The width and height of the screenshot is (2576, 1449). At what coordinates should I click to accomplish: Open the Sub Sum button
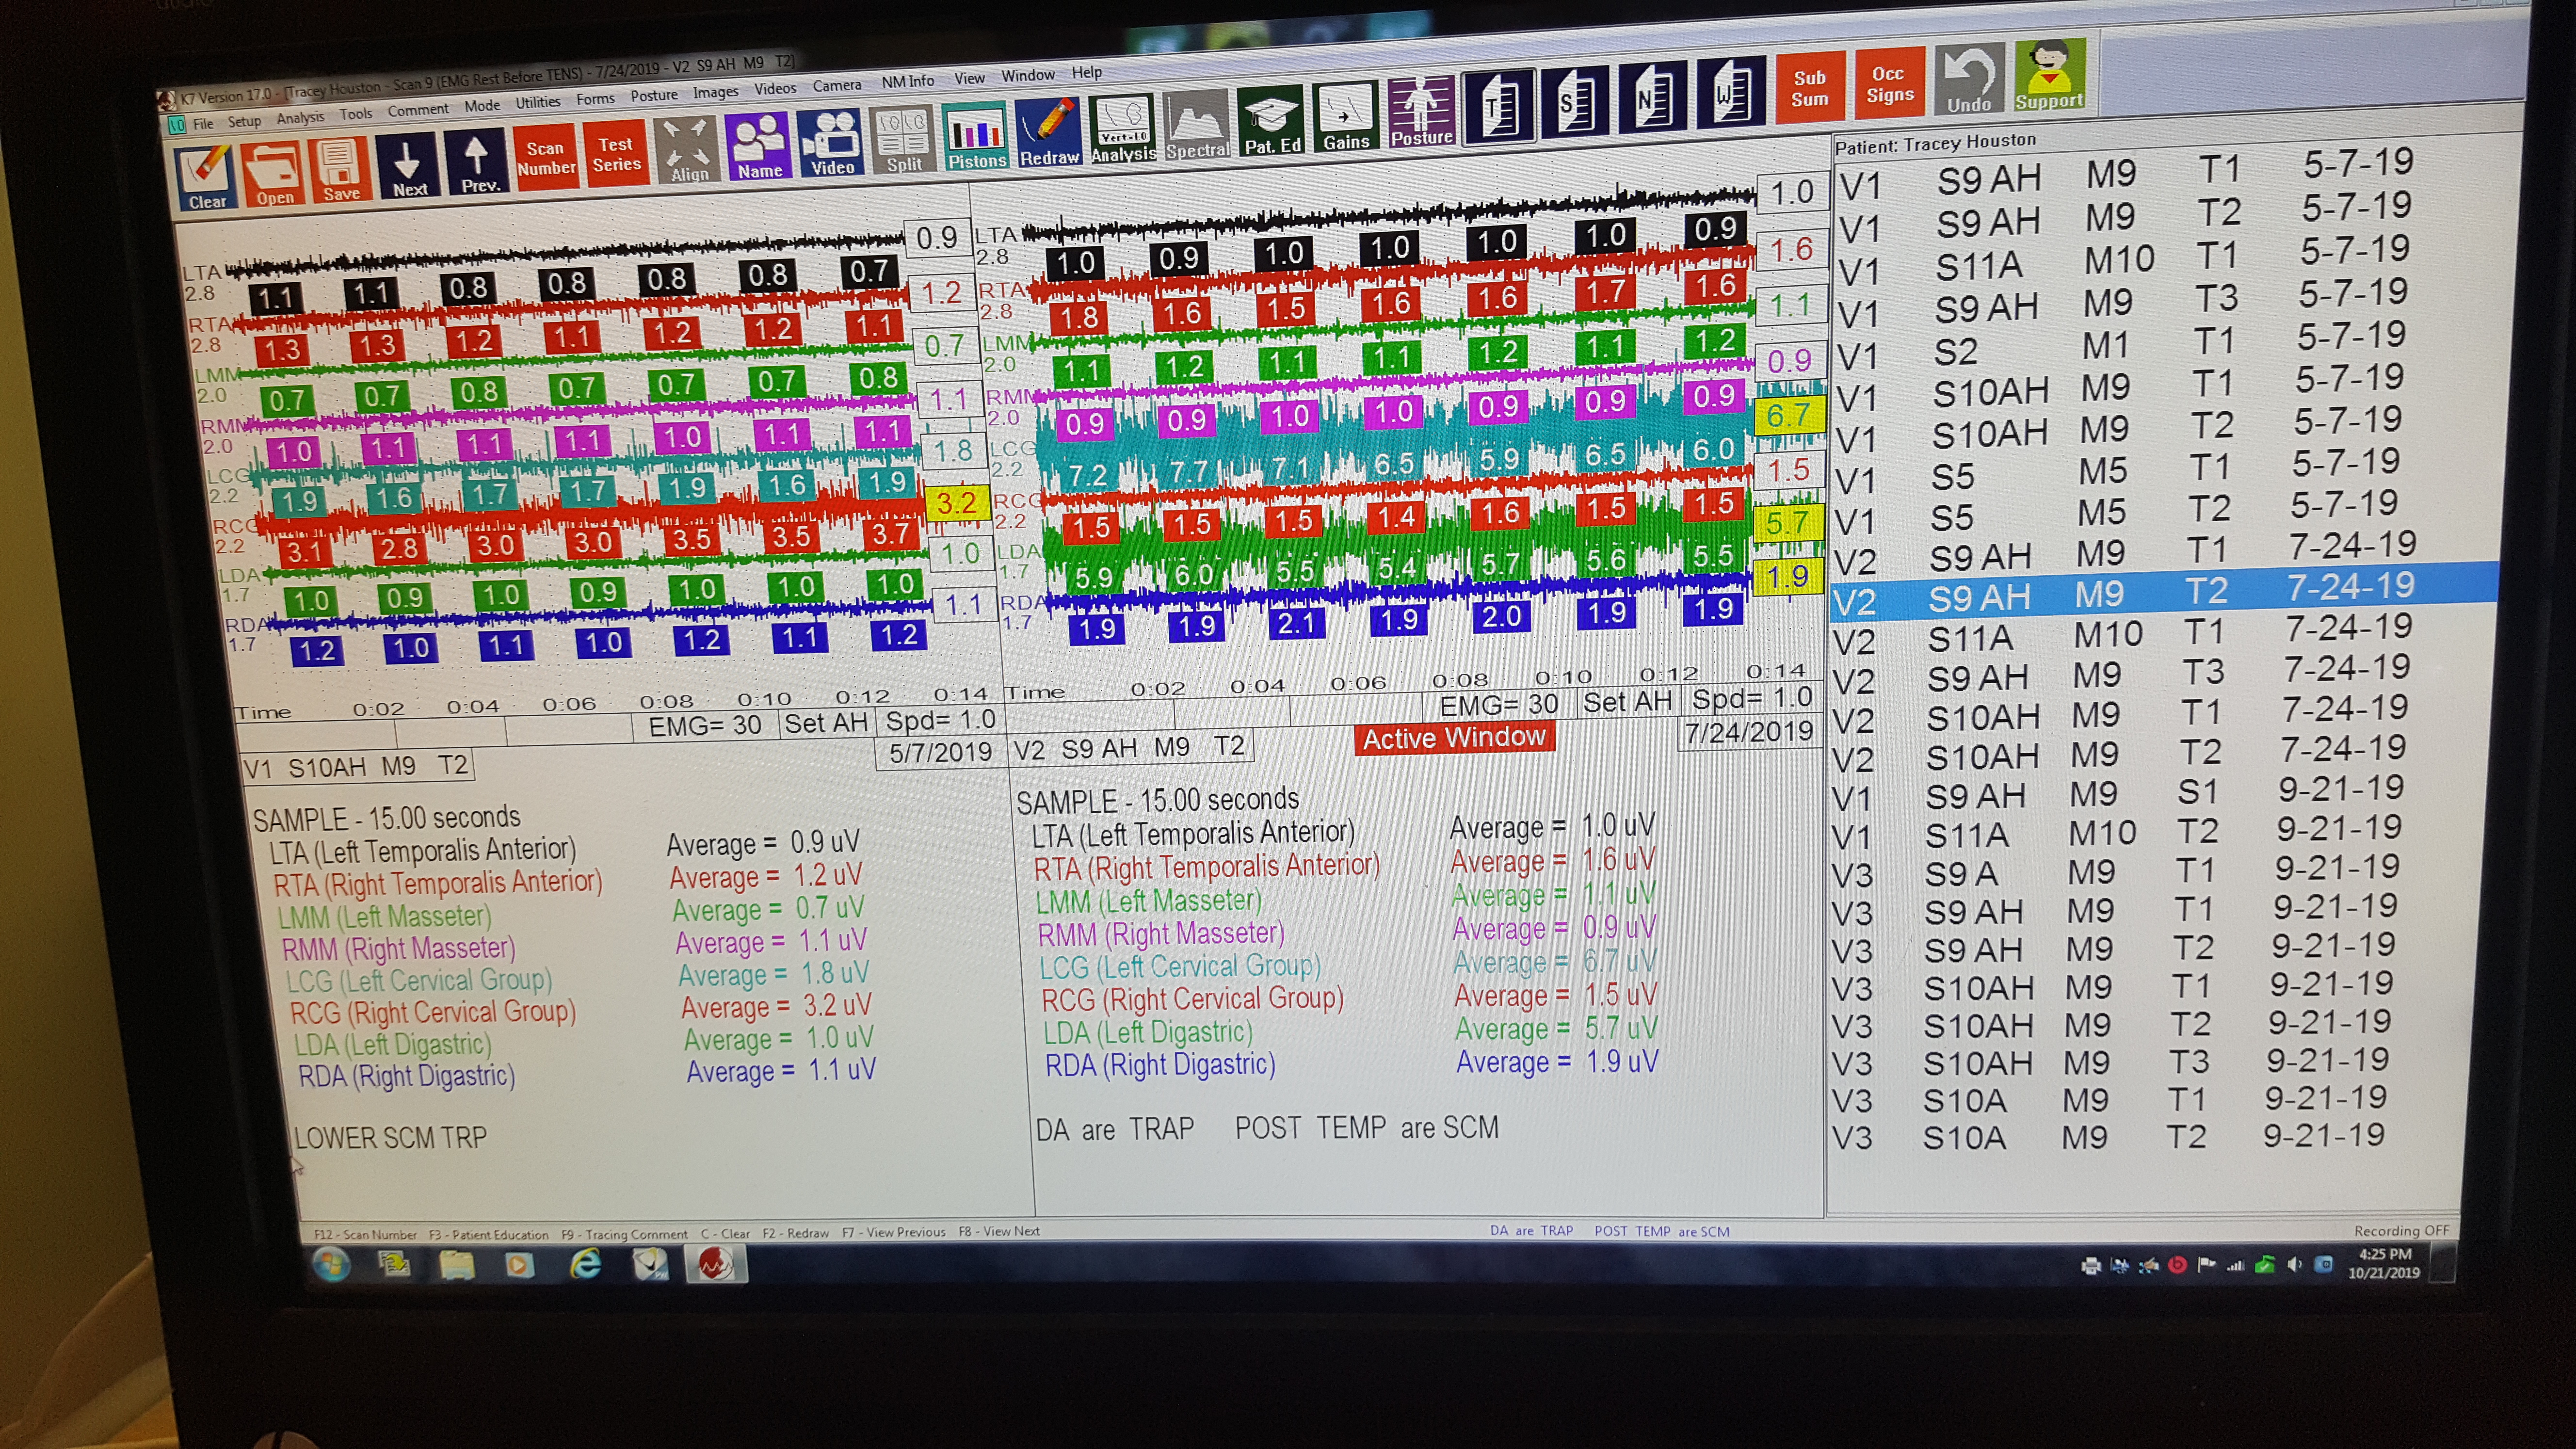click(1809, 88)
